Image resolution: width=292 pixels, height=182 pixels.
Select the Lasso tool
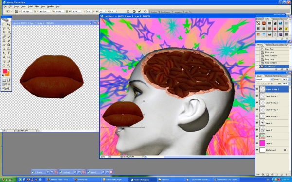(4, 29)
